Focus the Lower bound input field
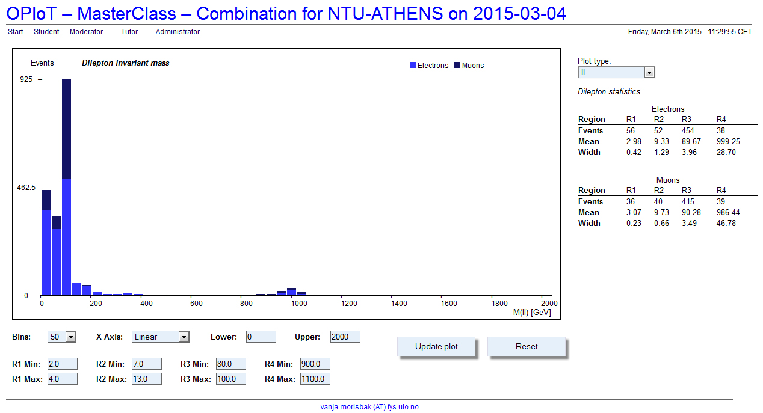 pyautogui.click(x=261, y=337)
